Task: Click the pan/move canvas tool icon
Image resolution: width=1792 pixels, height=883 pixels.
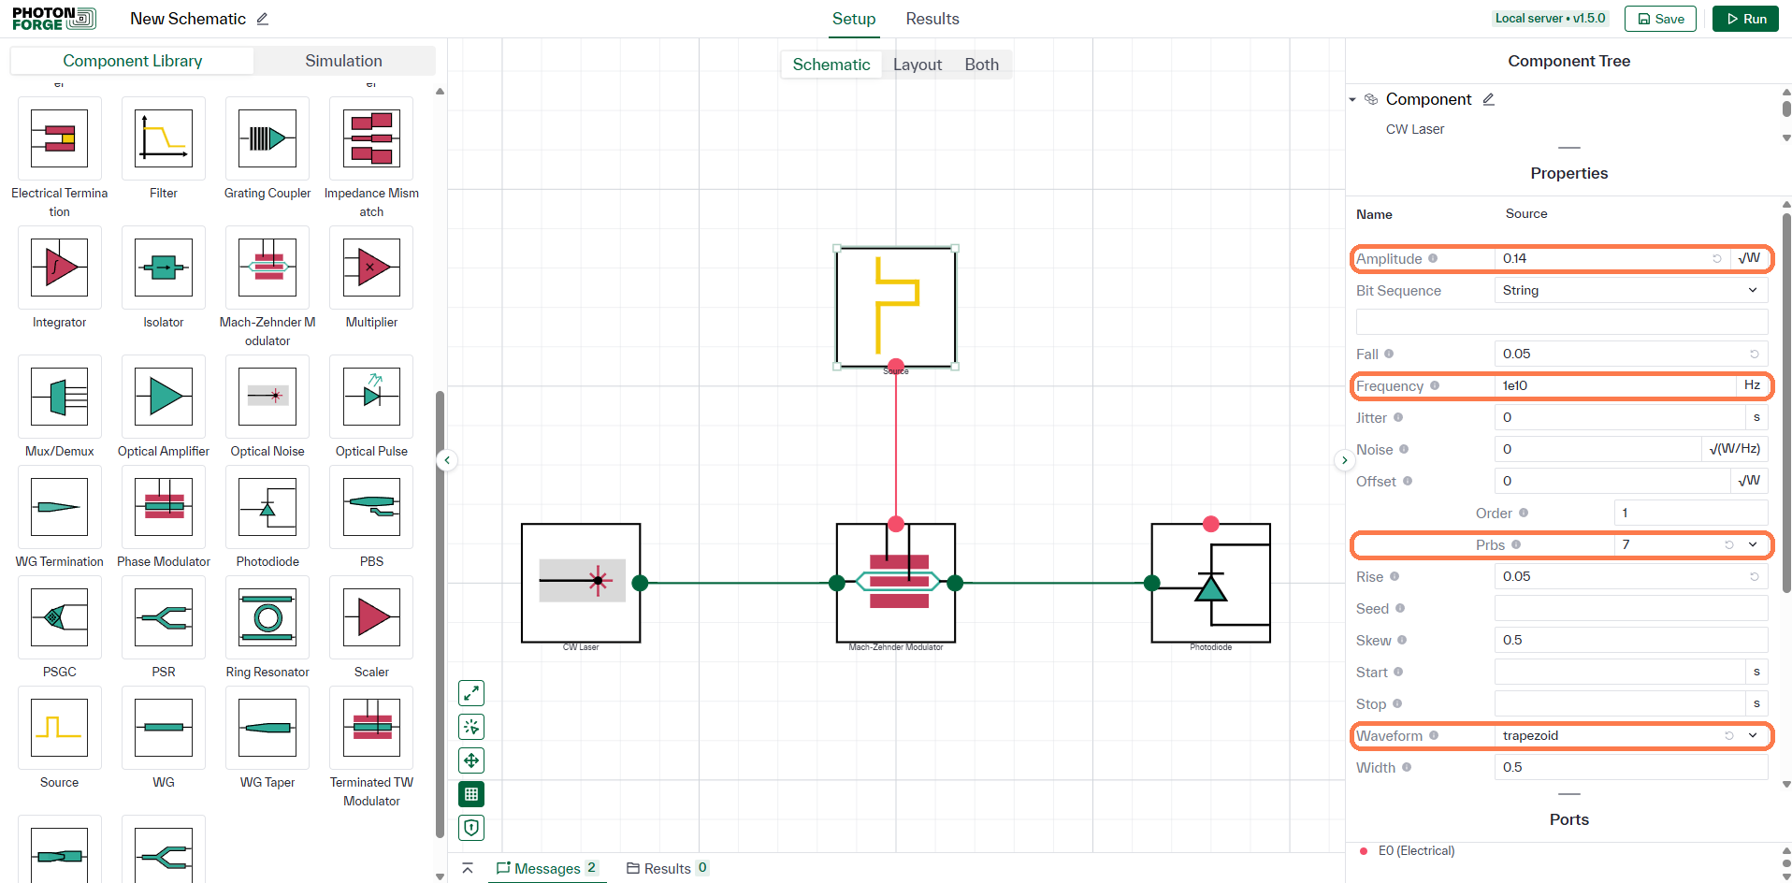Action: [x=471, y=760]
